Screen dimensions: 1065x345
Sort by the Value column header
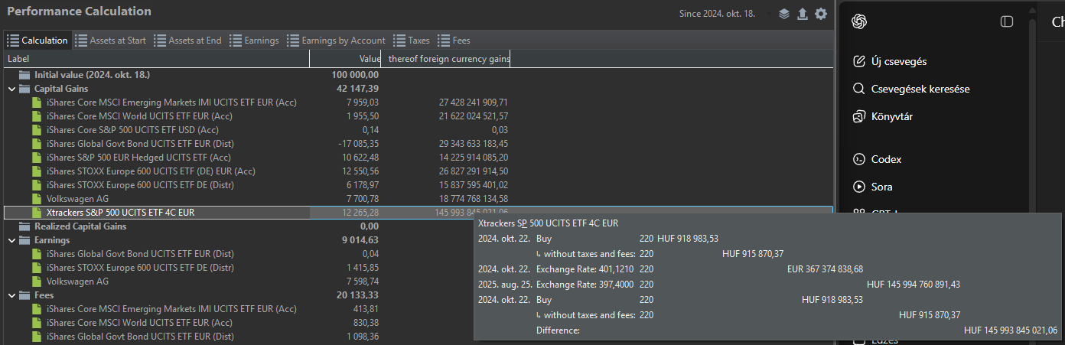coord(344,59)
